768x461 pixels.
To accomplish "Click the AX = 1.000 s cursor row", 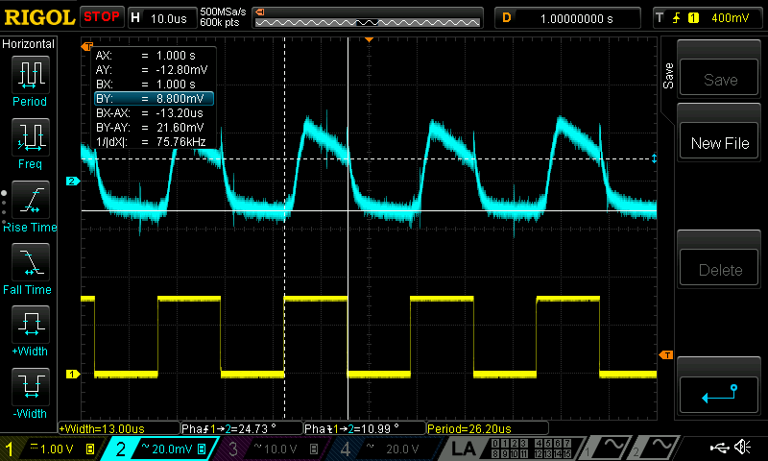I will [x=154, y=56].
